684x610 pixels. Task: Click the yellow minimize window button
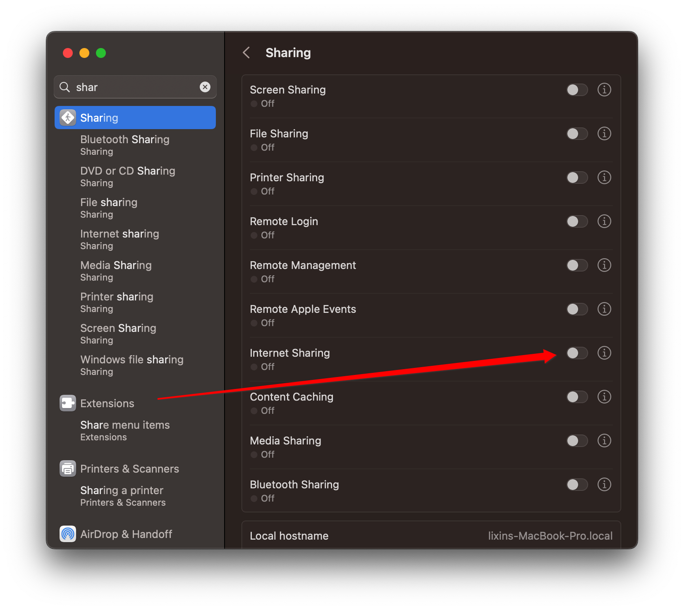(x=84, y=53)
